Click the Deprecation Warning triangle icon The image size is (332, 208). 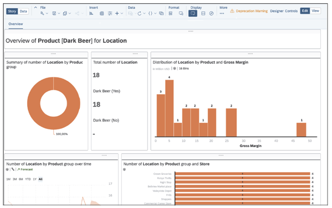[232, 11]
